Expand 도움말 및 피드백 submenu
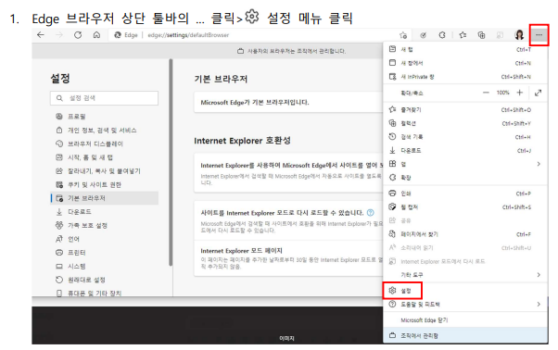This screenshot has height=350, width=558. pos(465,304)
